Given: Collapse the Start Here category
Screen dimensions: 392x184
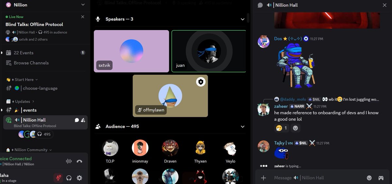Looking at the screenshot, I should (25, 80).
